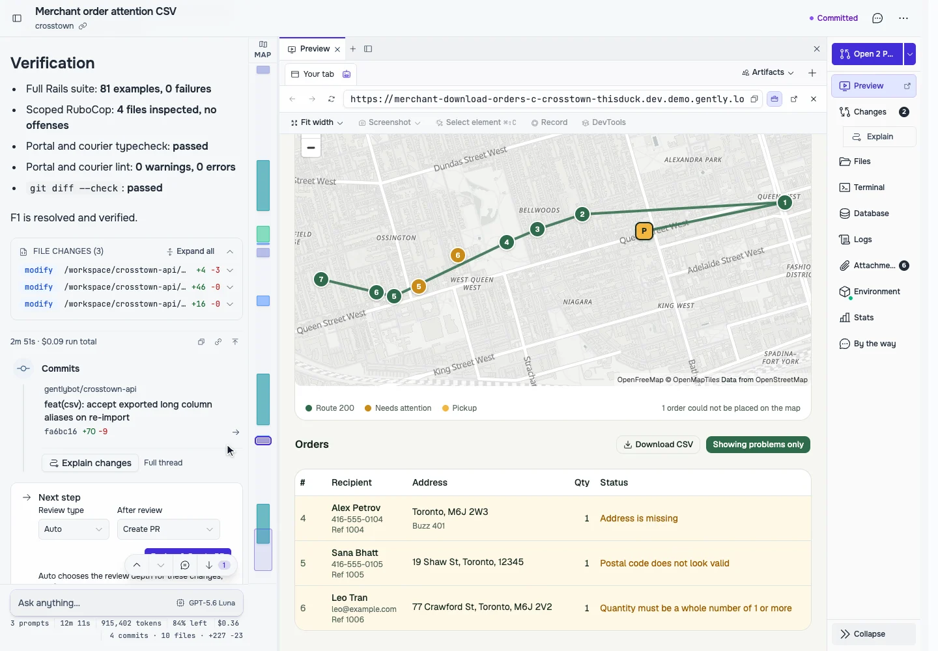
Task: Click the purple toolbox icon by URL
Action: click(x=775, y=99)
